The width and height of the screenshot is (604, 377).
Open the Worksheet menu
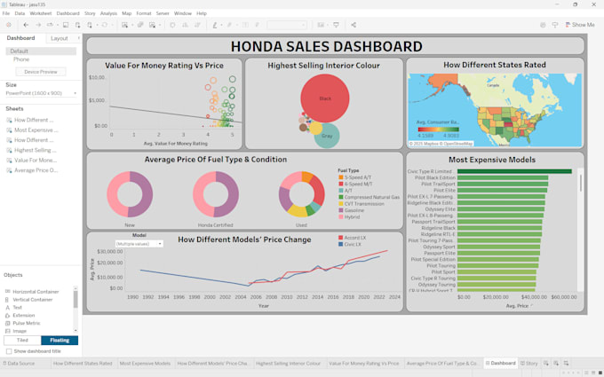[x=41, y=13]
